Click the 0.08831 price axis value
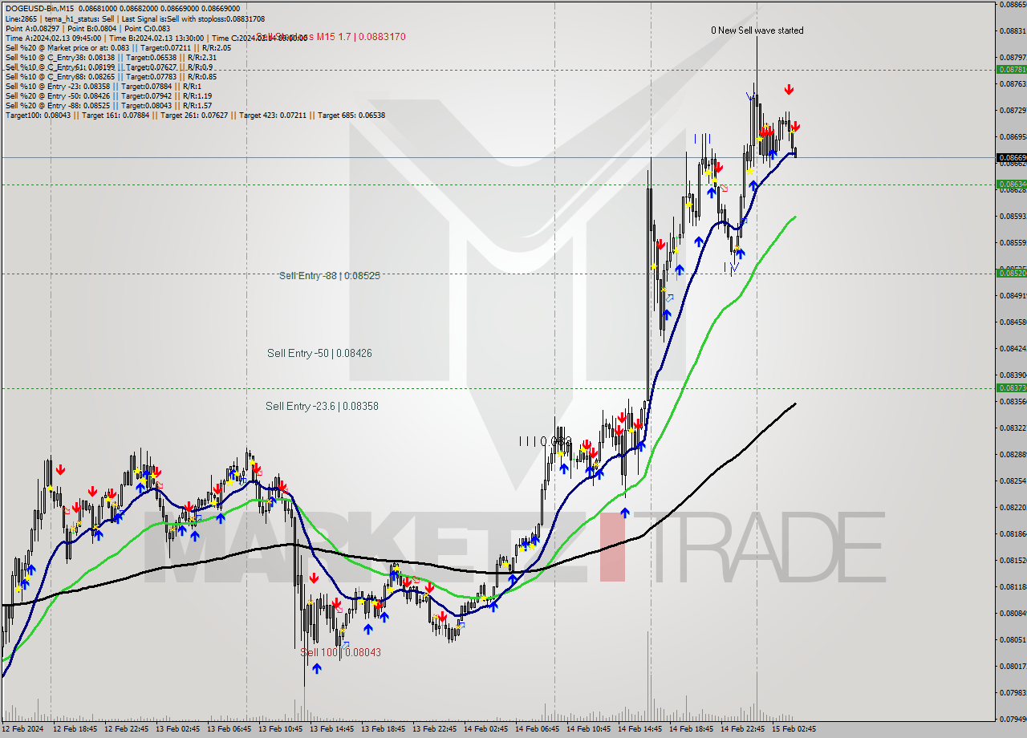This screenshot has width=1027, height=738. tap(1013, 30)
